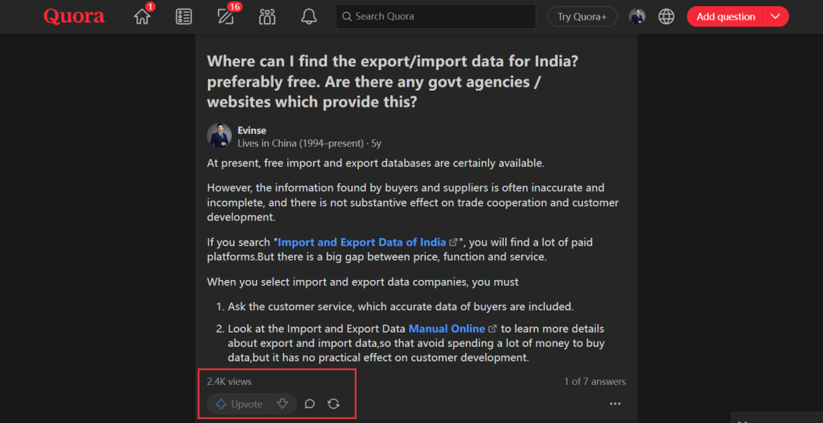Open the Answer pencil icon
The image size is (823, 423).
point(225,17)
